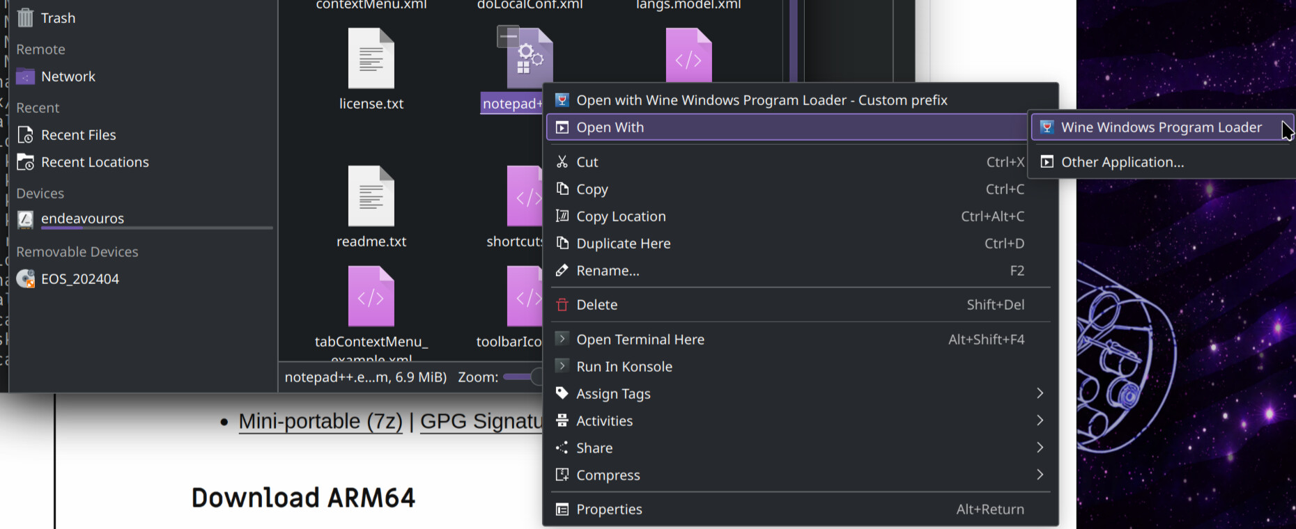Click the readme.txt file name
This screenshot has height=529, width=1296.
click(371, 242)
